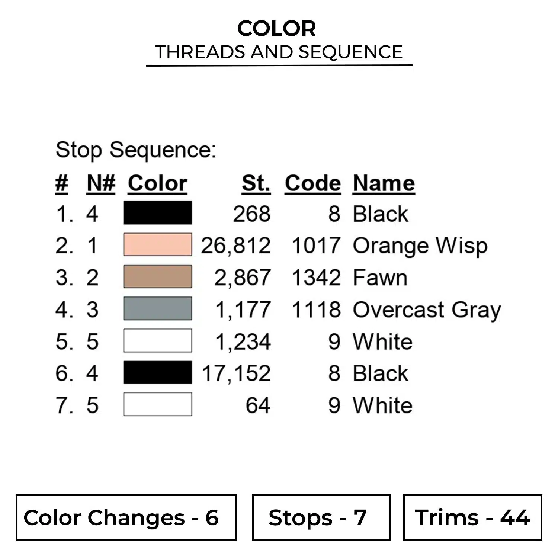Click the Name column header
Viewport: 558px width, 558px height.
(384, 183)
